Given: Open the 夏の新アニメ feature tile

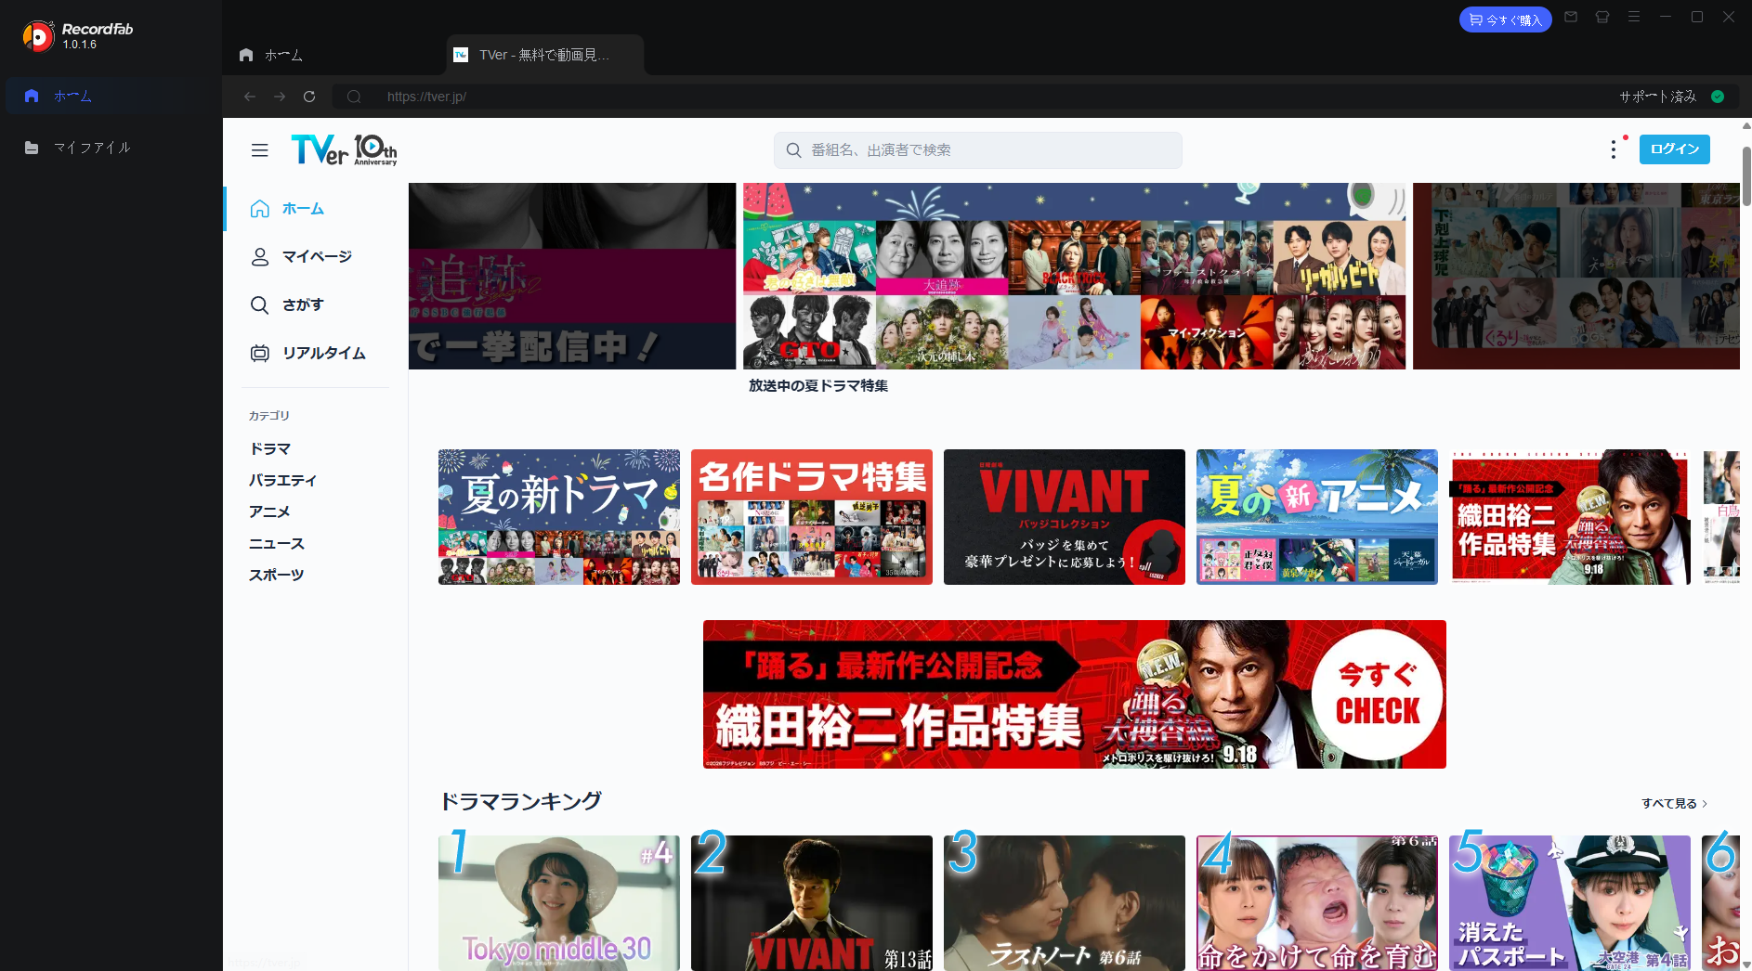Looking at the screenshot, I should point(1317,517).
